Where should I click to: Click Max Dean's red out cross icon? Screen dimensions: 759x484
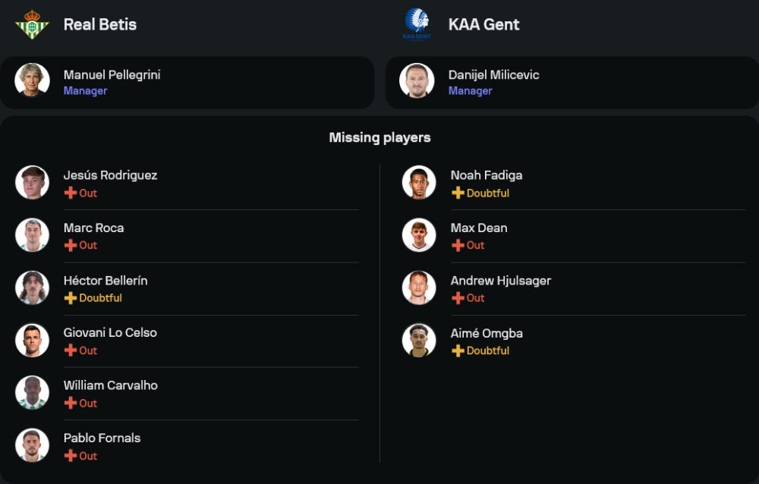click(458, 245)
